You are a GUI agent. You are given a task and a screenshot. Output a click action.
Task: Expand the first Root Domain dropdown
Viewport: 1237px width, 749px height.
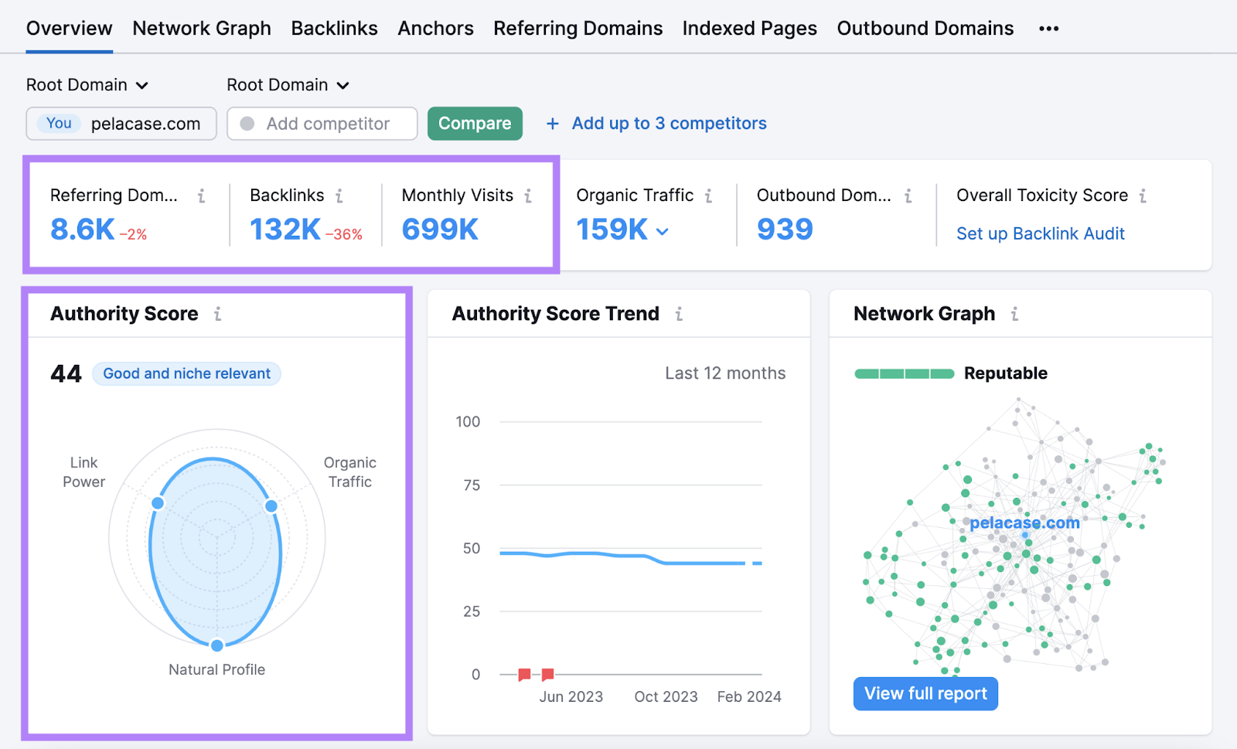click(x=87, y=85)
